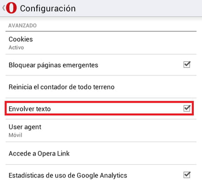Image resolution: width=202 pixels, height=189 pixels.
Task: Click empty row space right of Reinicia el contador
Action: [x=155, y=87]
